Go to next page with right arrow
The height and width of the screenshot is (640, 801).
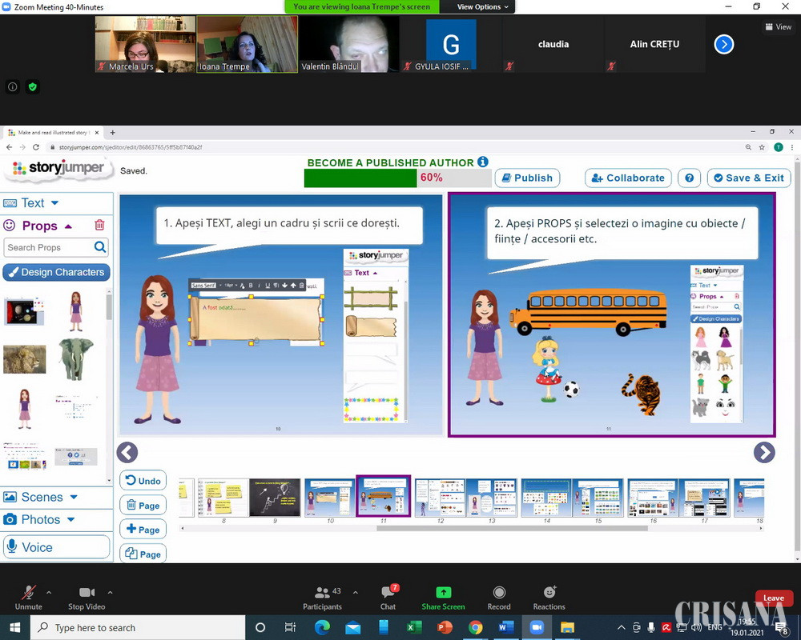coord(764,452)
